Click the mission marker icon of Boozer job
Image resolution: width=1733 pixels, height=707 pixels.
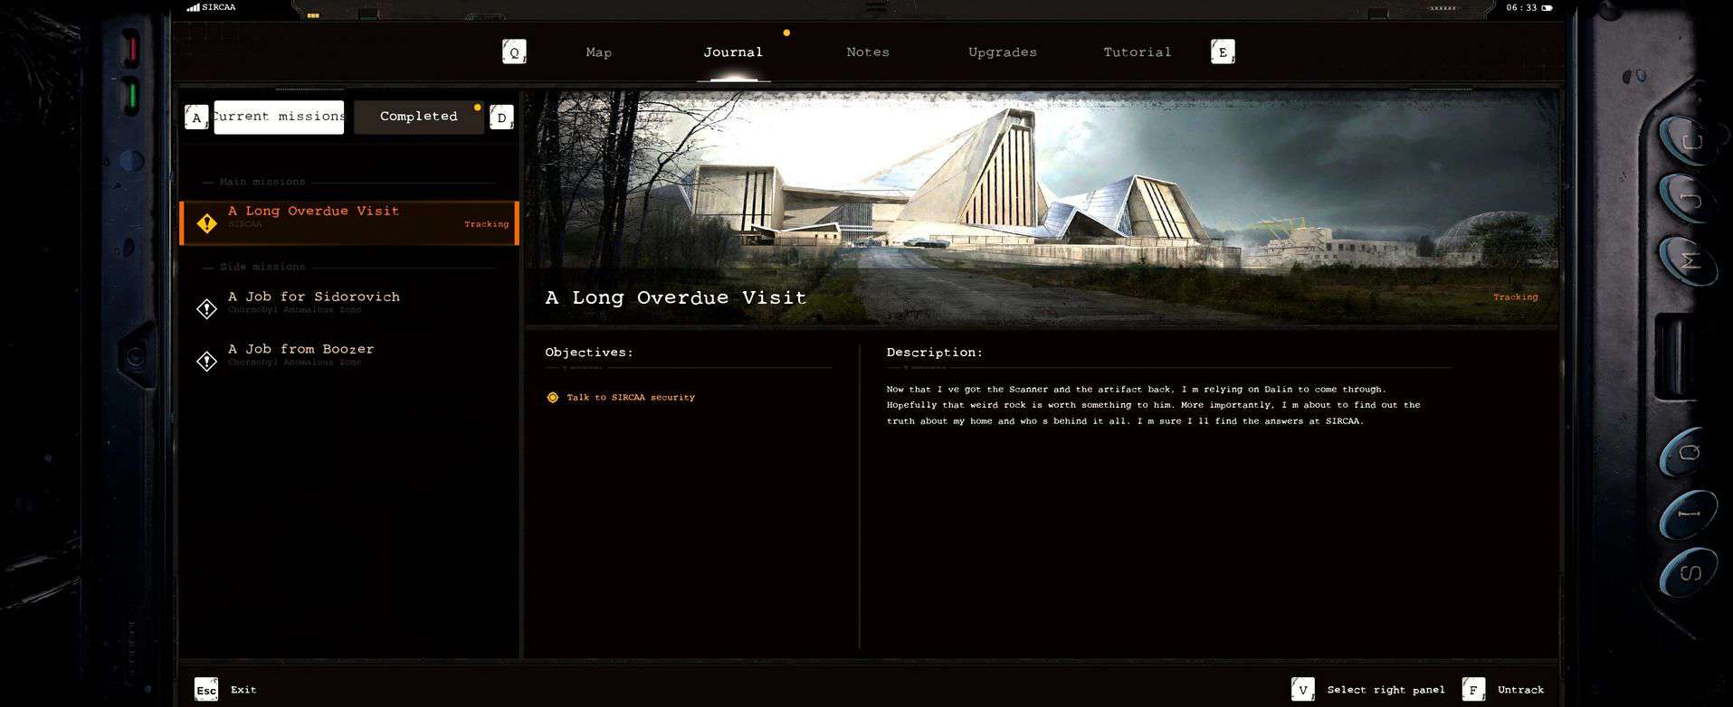(x=207, y=361)
